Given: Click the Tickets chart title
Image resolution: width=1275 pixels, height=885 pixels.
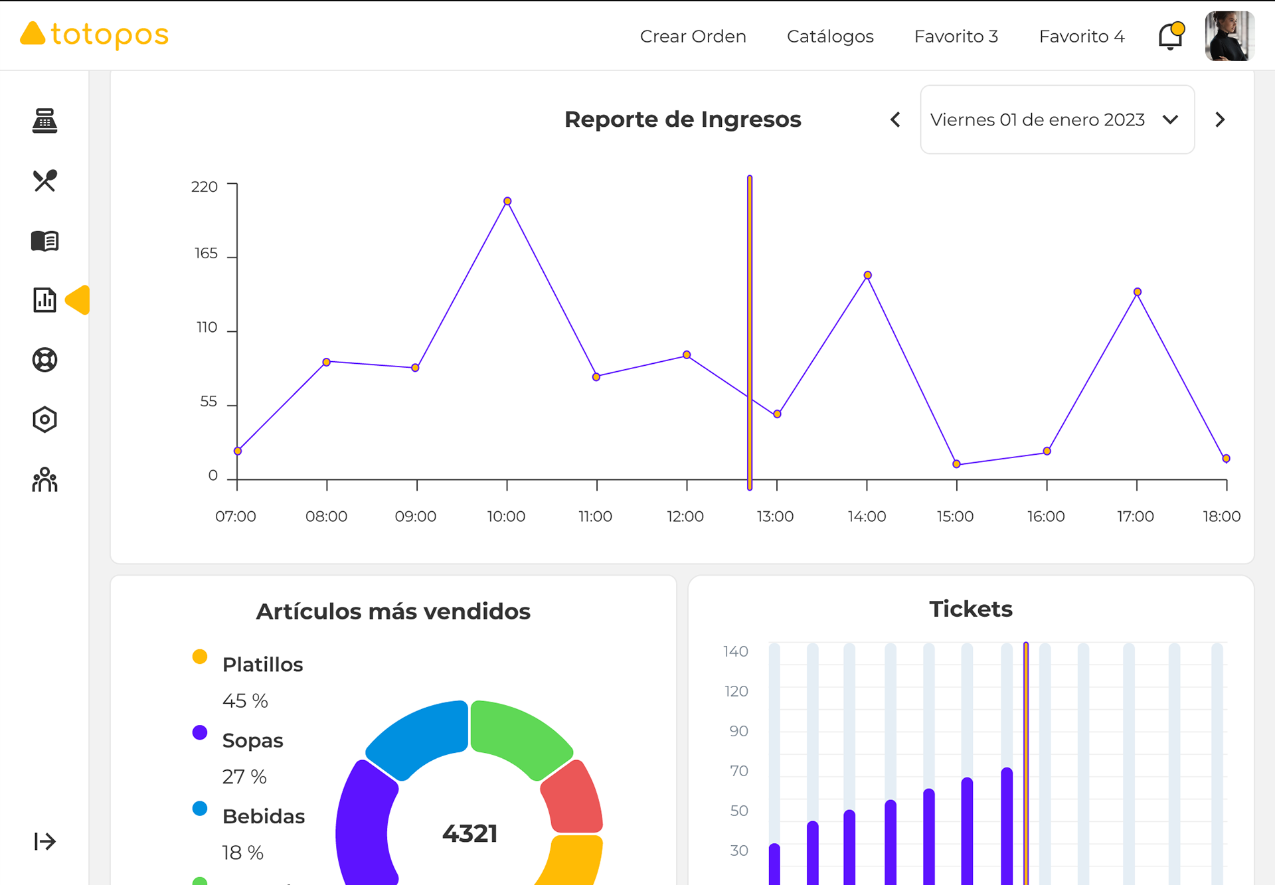Looking at the screenshot, I should click(x=970, y=609).
